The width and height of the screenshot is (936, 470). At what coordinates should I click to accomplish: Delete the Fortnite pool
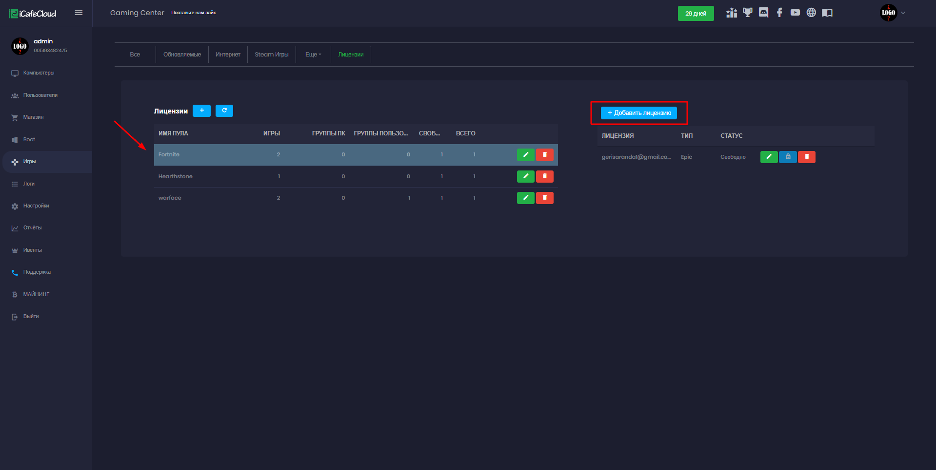pyautogui.click(x=545, y=155)
